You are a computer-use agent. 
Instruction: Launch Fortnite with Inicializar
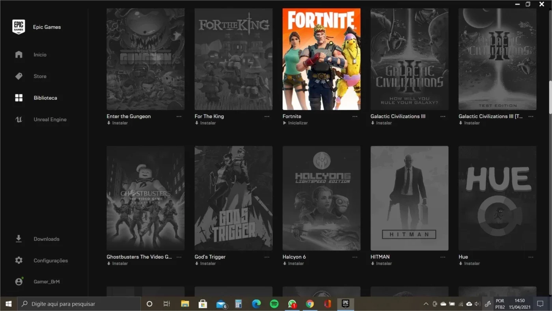click(295, 123)
